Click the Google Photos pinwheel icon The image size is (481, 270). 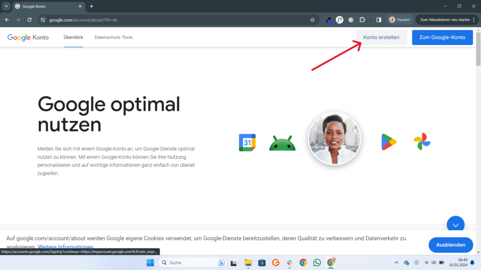pos(422,142)
